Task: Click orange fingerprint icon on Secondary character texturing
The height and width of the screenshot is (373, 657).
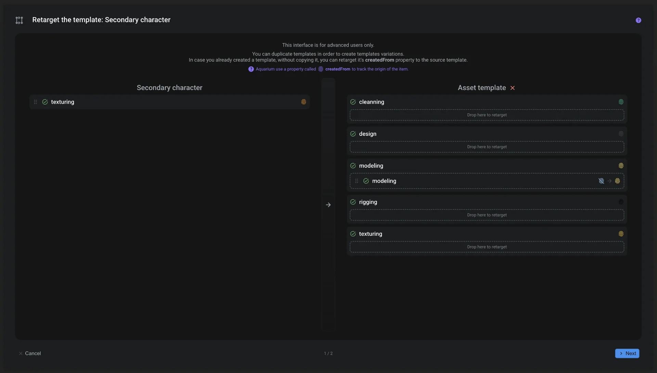Action: [x=304, y=102]
